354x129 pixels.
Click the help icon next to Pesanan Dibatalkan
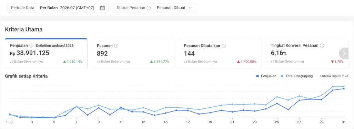point(223,46)
